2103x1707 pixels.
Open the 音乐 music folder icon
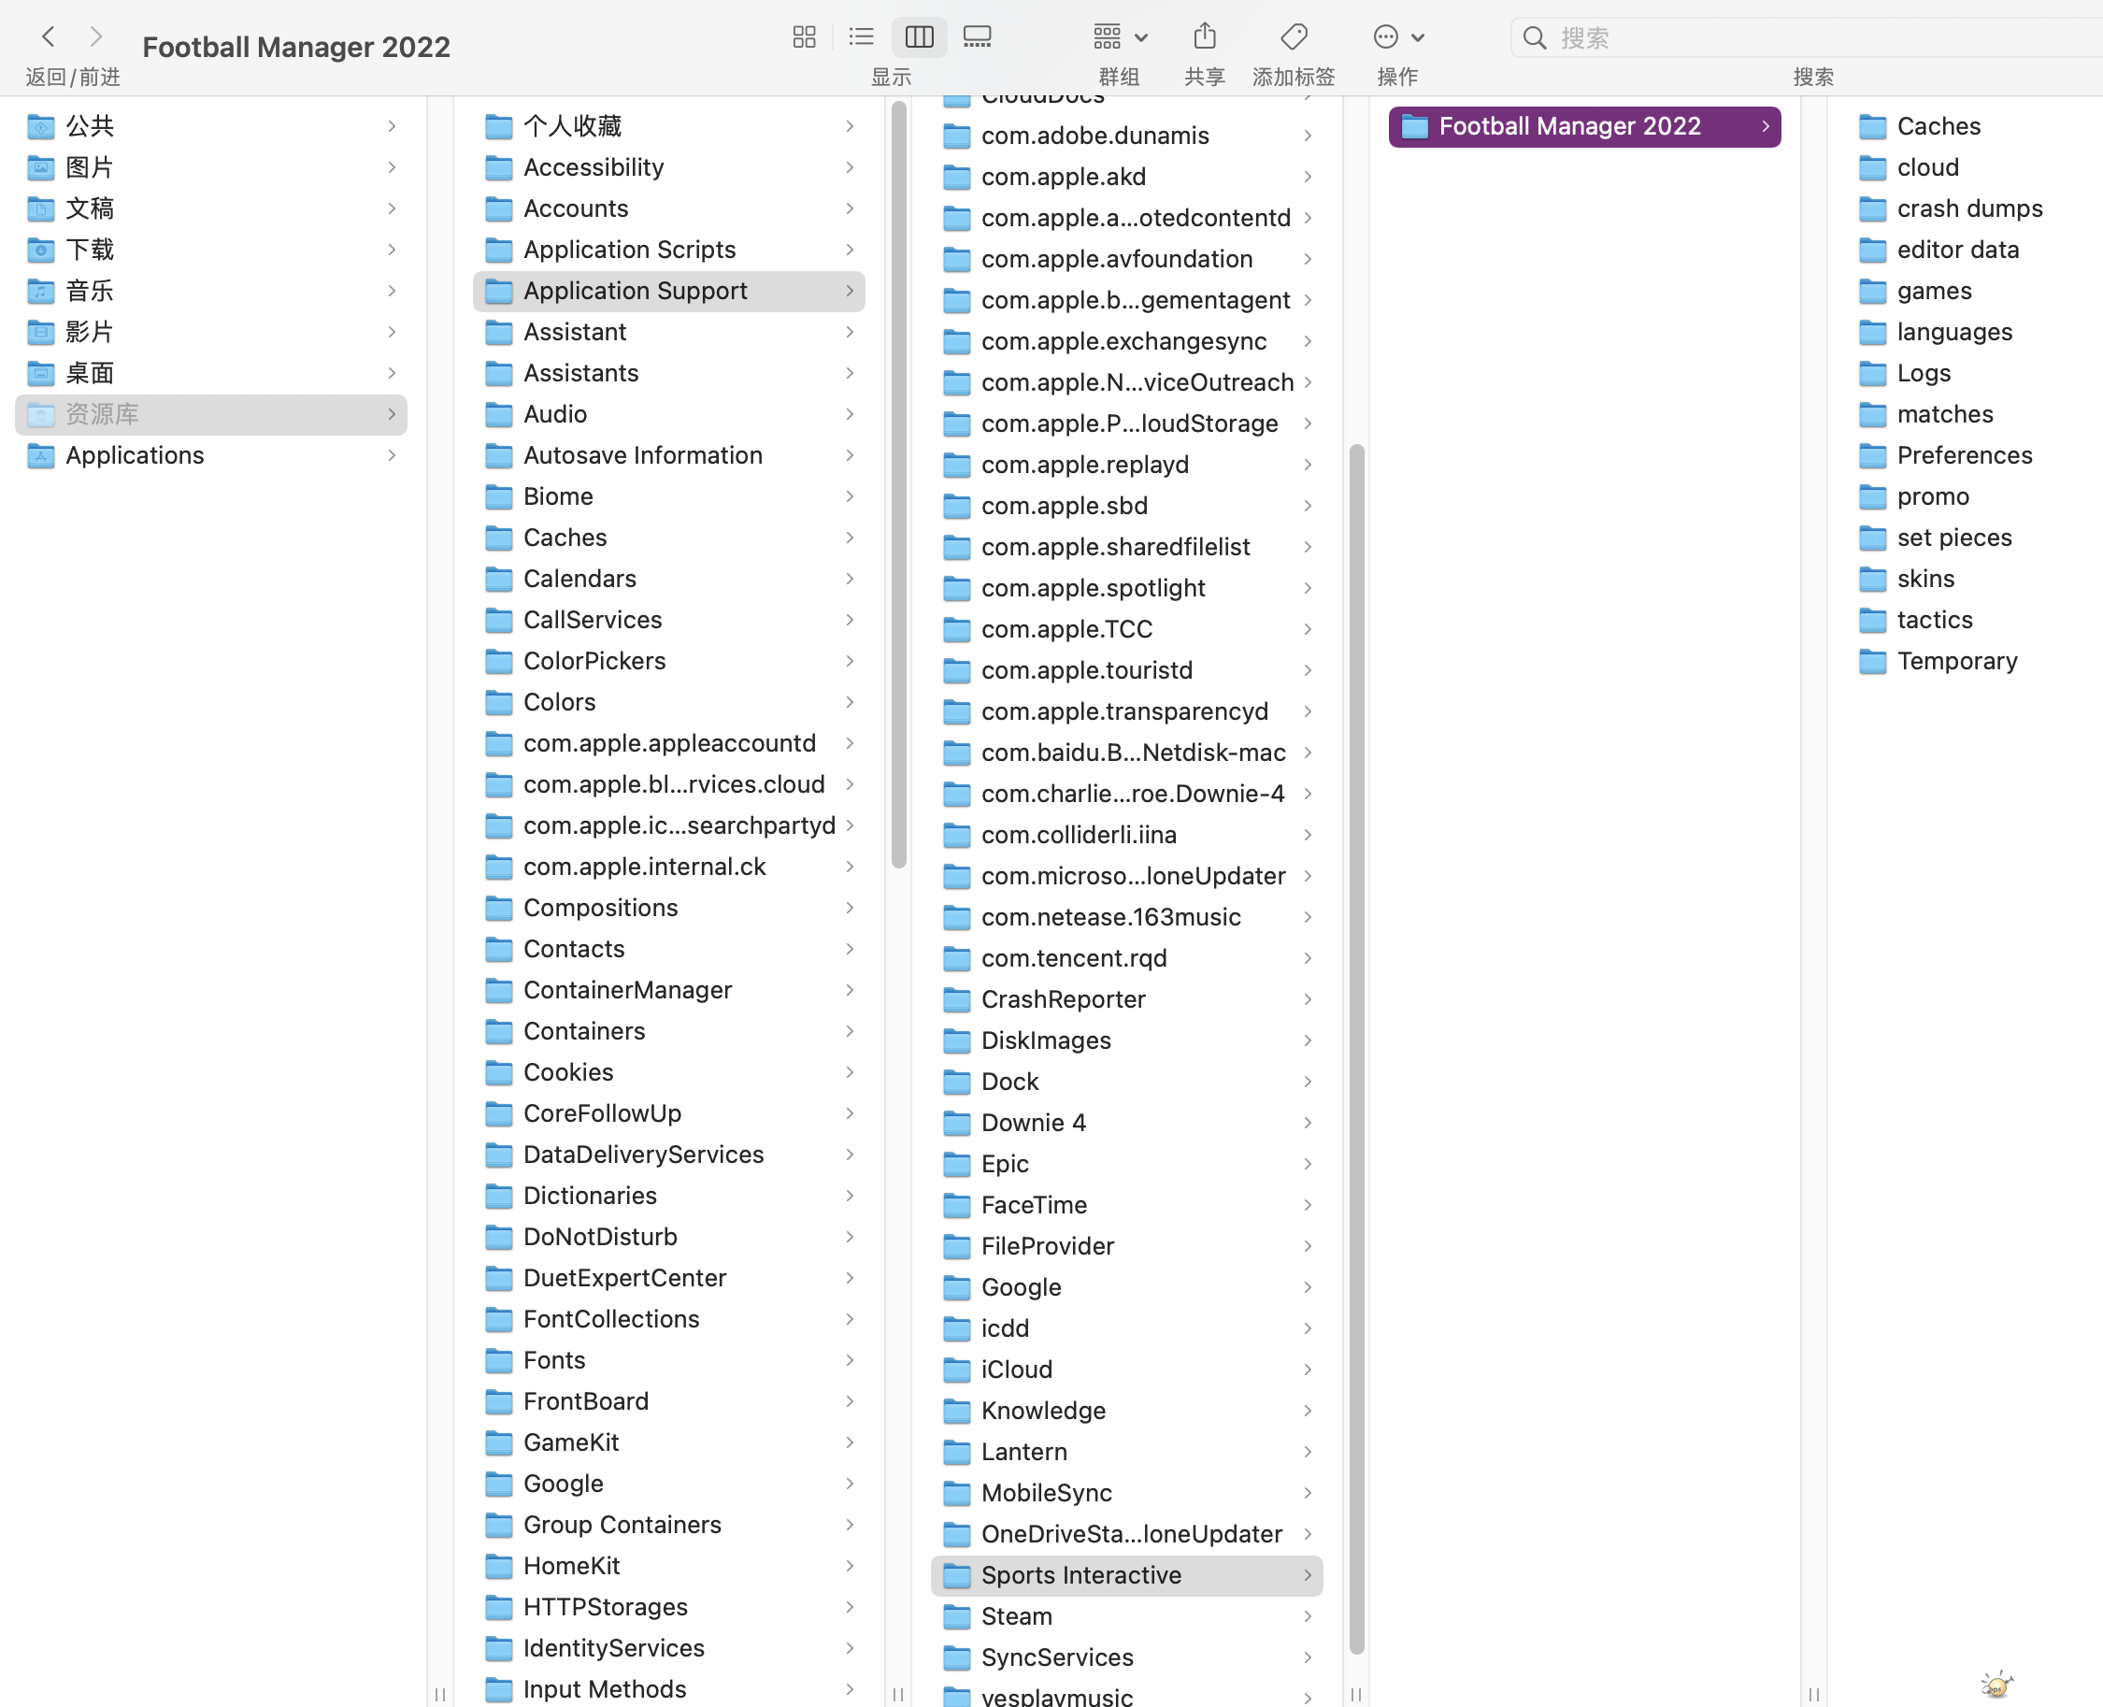click(x=40, y=291)
